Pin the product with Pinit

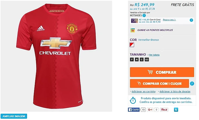tap(164, 110)
